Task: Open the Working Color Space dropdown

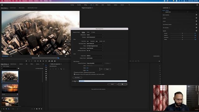Action: click(95, 50)
